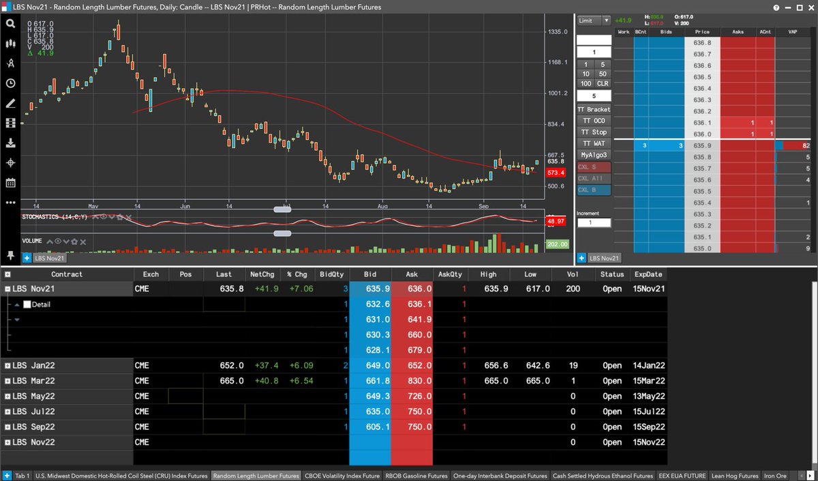Set quantity with the 50 button

603,74
